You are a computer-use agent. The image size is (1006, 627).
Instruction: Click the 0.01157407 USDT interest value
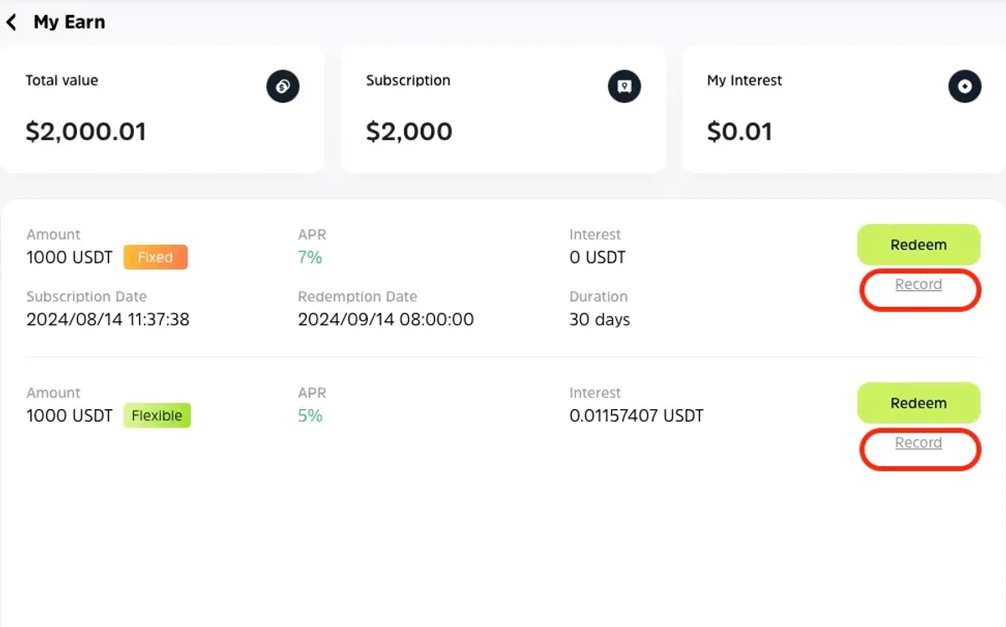pyautogui.click(x=636, y=416)
